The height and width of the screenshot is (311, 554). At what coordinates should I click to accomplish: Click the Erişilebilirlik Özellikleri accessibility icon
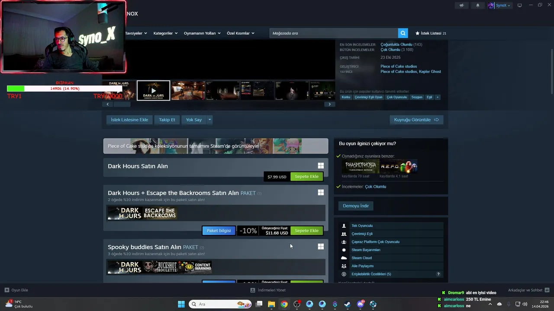(x=344, y=274)
